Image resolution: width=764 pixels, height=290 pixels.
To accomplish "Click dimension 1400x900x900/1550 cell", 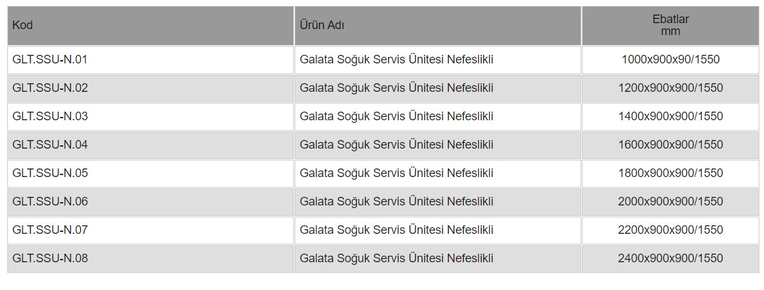I will click(x=671, y=116).
